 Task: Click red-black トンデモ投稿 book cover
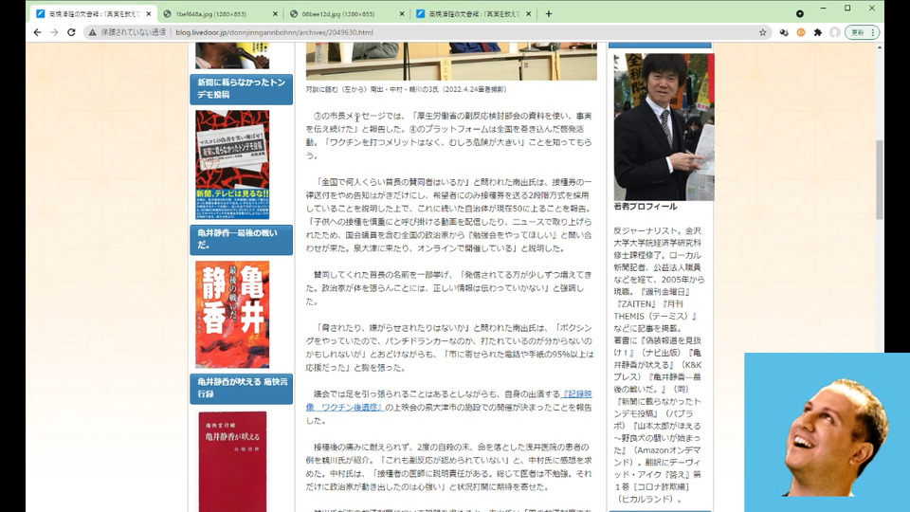pyautogui.click(x=232, y=165)
